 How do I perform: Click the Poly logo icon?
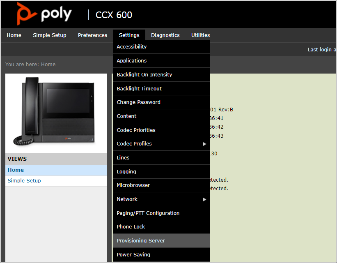click(x=24, y=14)
